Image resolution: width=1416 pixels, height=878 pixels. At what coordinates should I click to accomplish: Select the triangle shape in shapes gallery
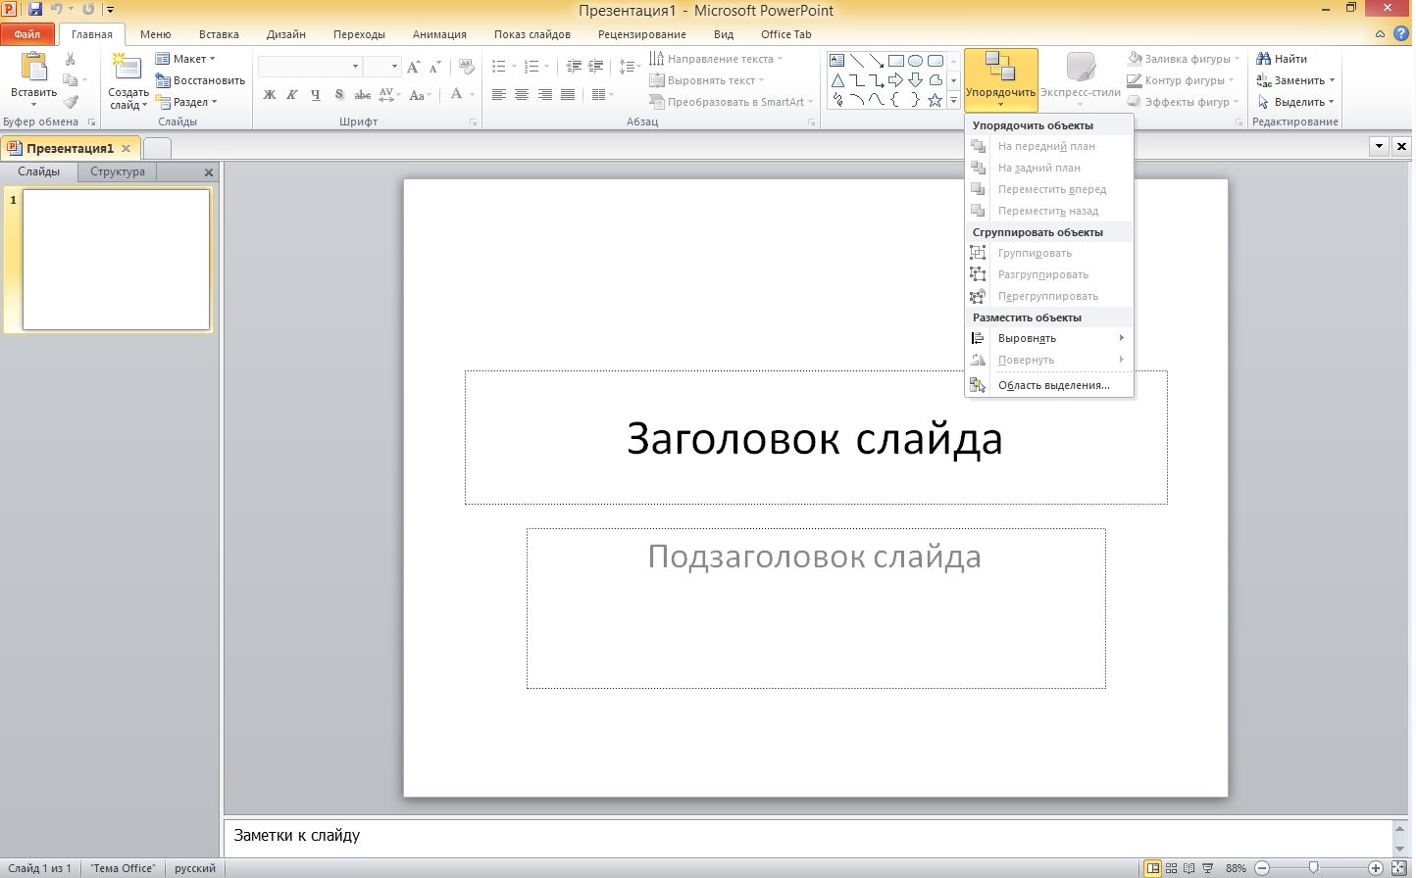pyautogui.click(x=837, y=80)
